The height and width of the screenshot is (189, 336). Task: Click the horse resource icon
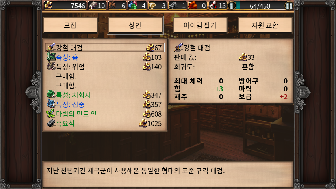(x=113, y=6)
